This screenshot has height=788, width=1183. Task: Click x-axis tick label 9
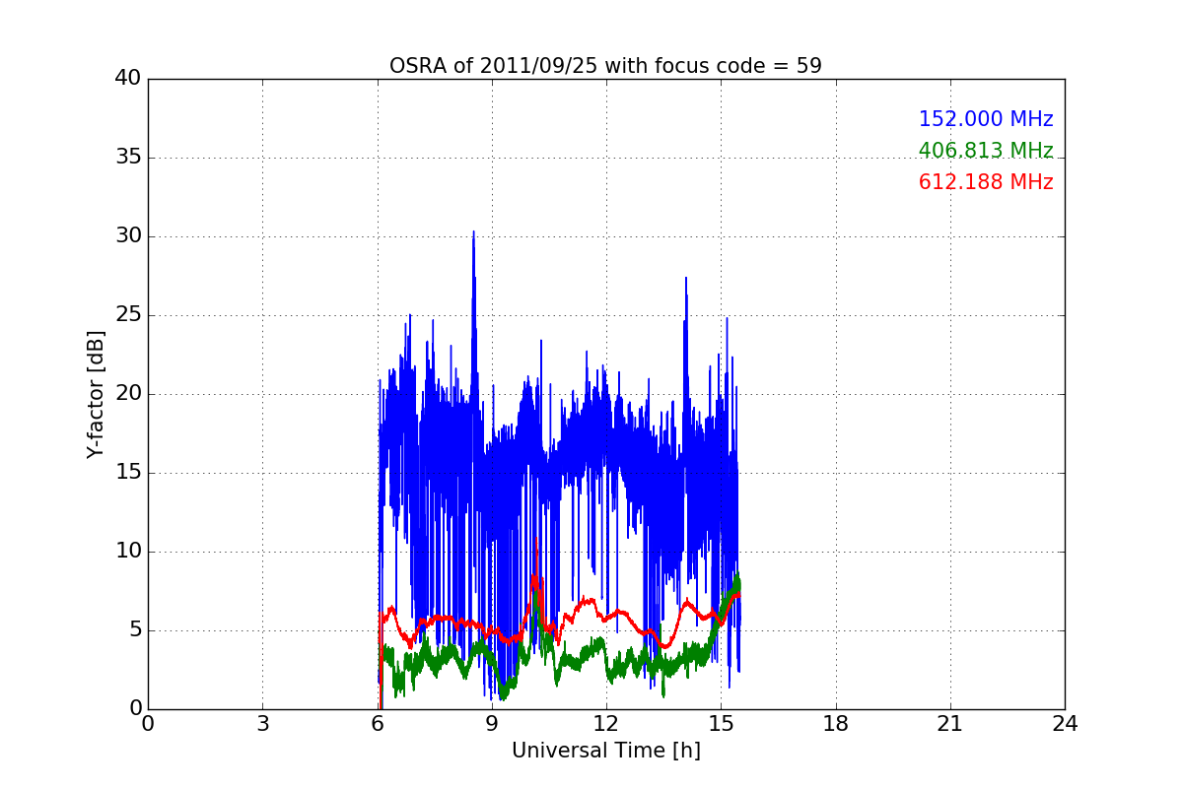[492, 723]
